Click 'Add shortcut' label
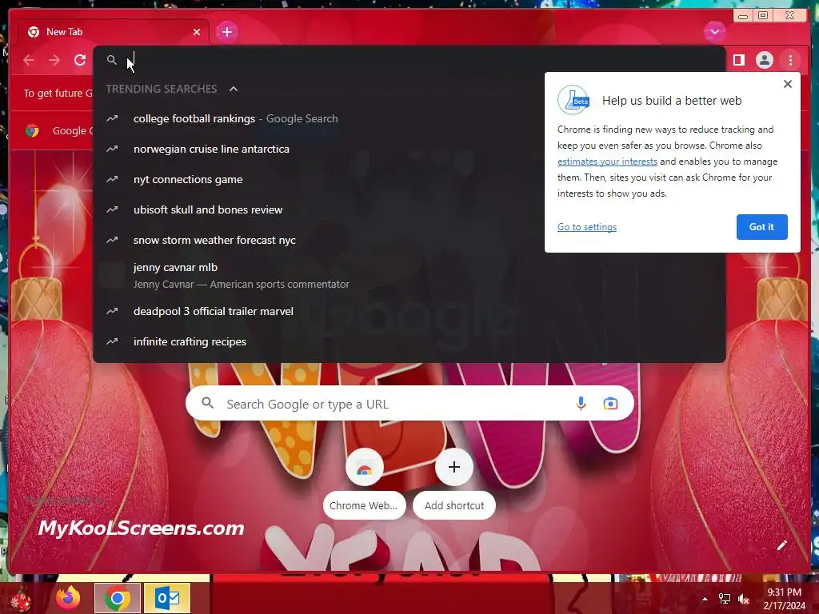Screen dimensions: 819x614 click(454, 505)
